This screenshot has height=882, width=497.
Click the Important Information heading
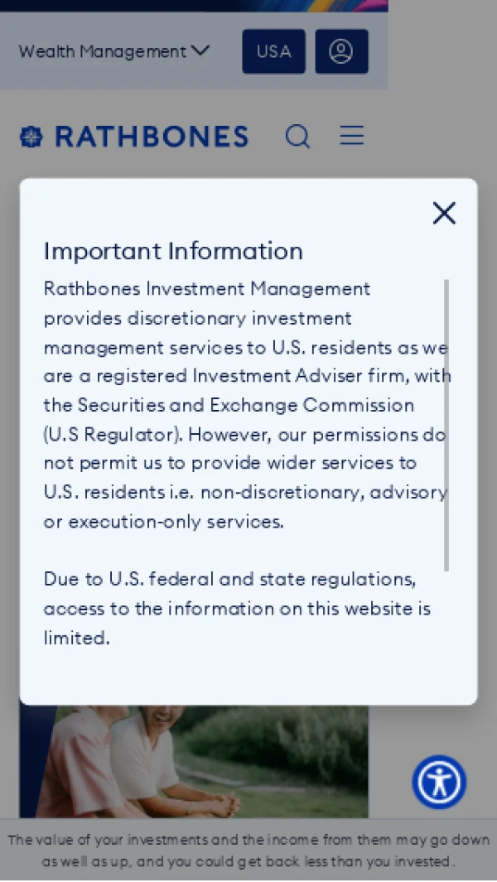[173, 251]
